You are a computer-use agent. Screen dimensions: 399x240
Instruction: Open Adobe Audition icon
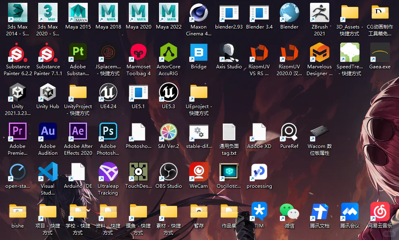coord(48,132)
